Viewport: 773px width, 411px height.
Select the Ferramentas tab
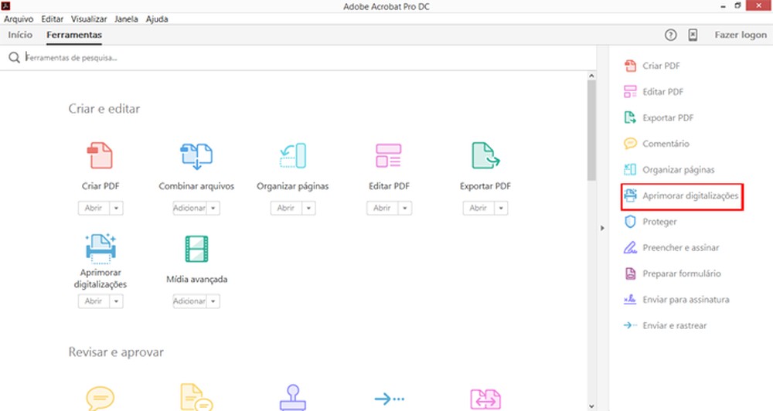click(74, 35)
